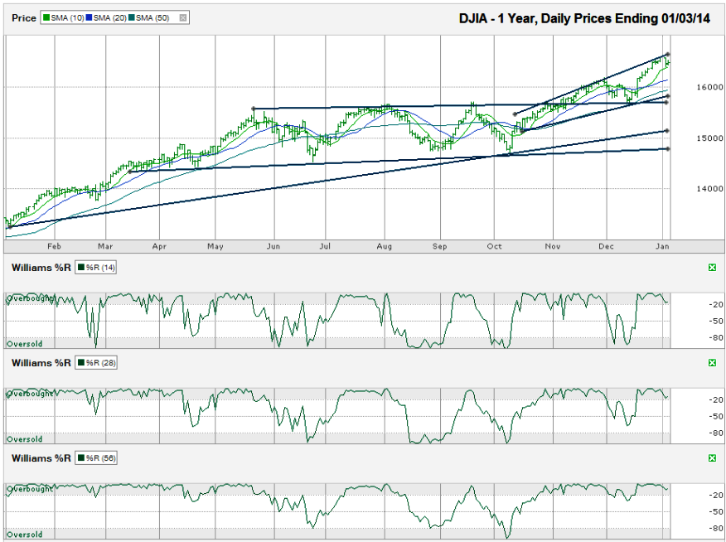Click the Feb month label
Screen dimensions: 726x542
point(54,246)
